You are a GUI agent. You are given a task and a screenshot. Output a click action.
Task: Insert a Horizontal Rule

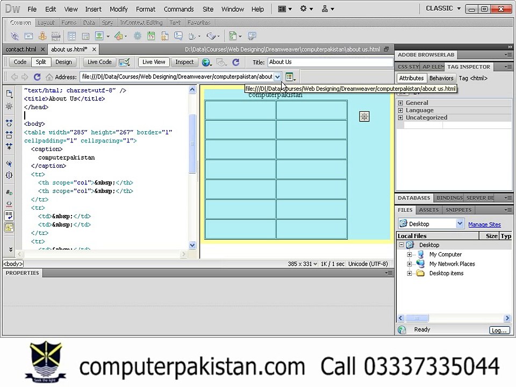[x=55, y=36]
